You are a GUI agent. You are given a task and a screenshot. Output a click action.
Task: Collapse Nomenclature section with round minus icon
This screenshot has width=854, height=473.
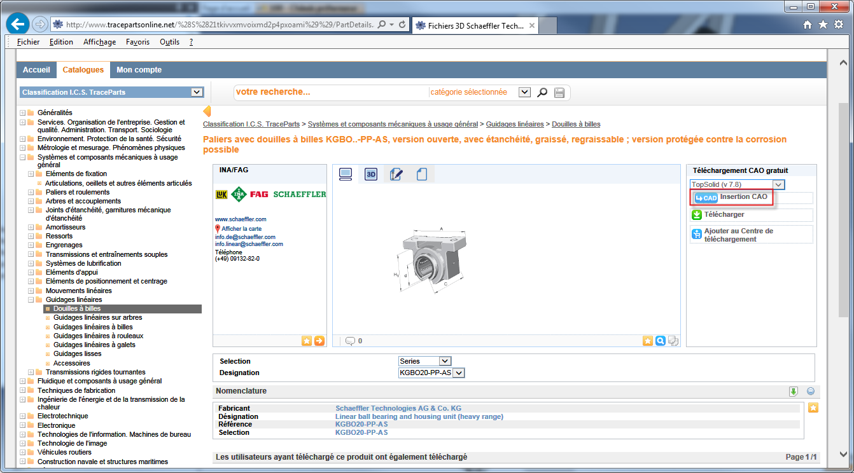click(x=811, y=392)
